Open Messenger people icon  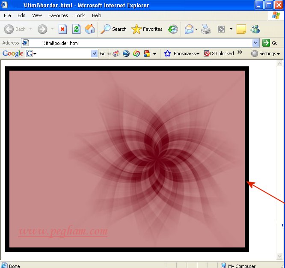pos(255,29)
